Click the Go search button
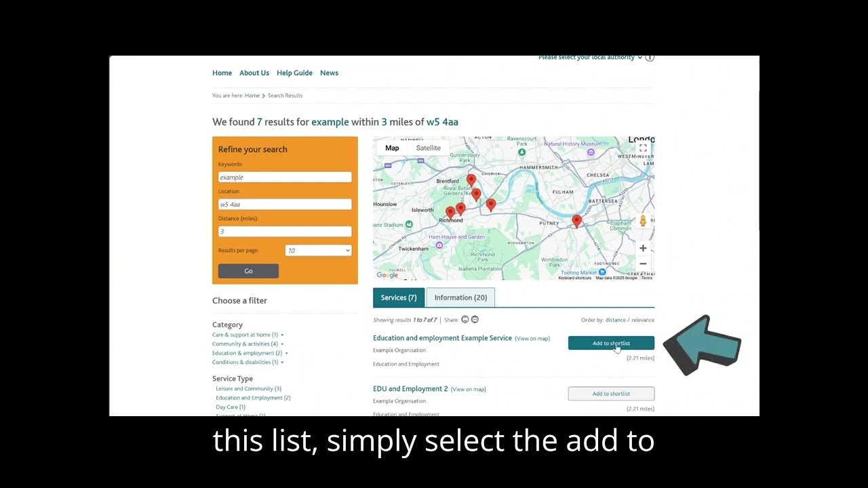 pos(248,271)
